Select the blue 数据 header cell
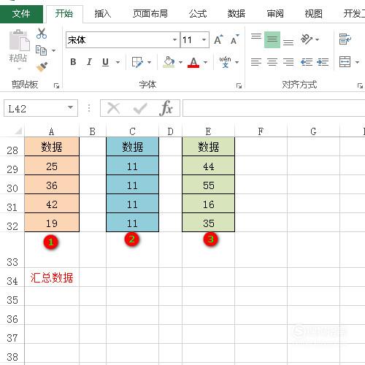 [133, 147]
